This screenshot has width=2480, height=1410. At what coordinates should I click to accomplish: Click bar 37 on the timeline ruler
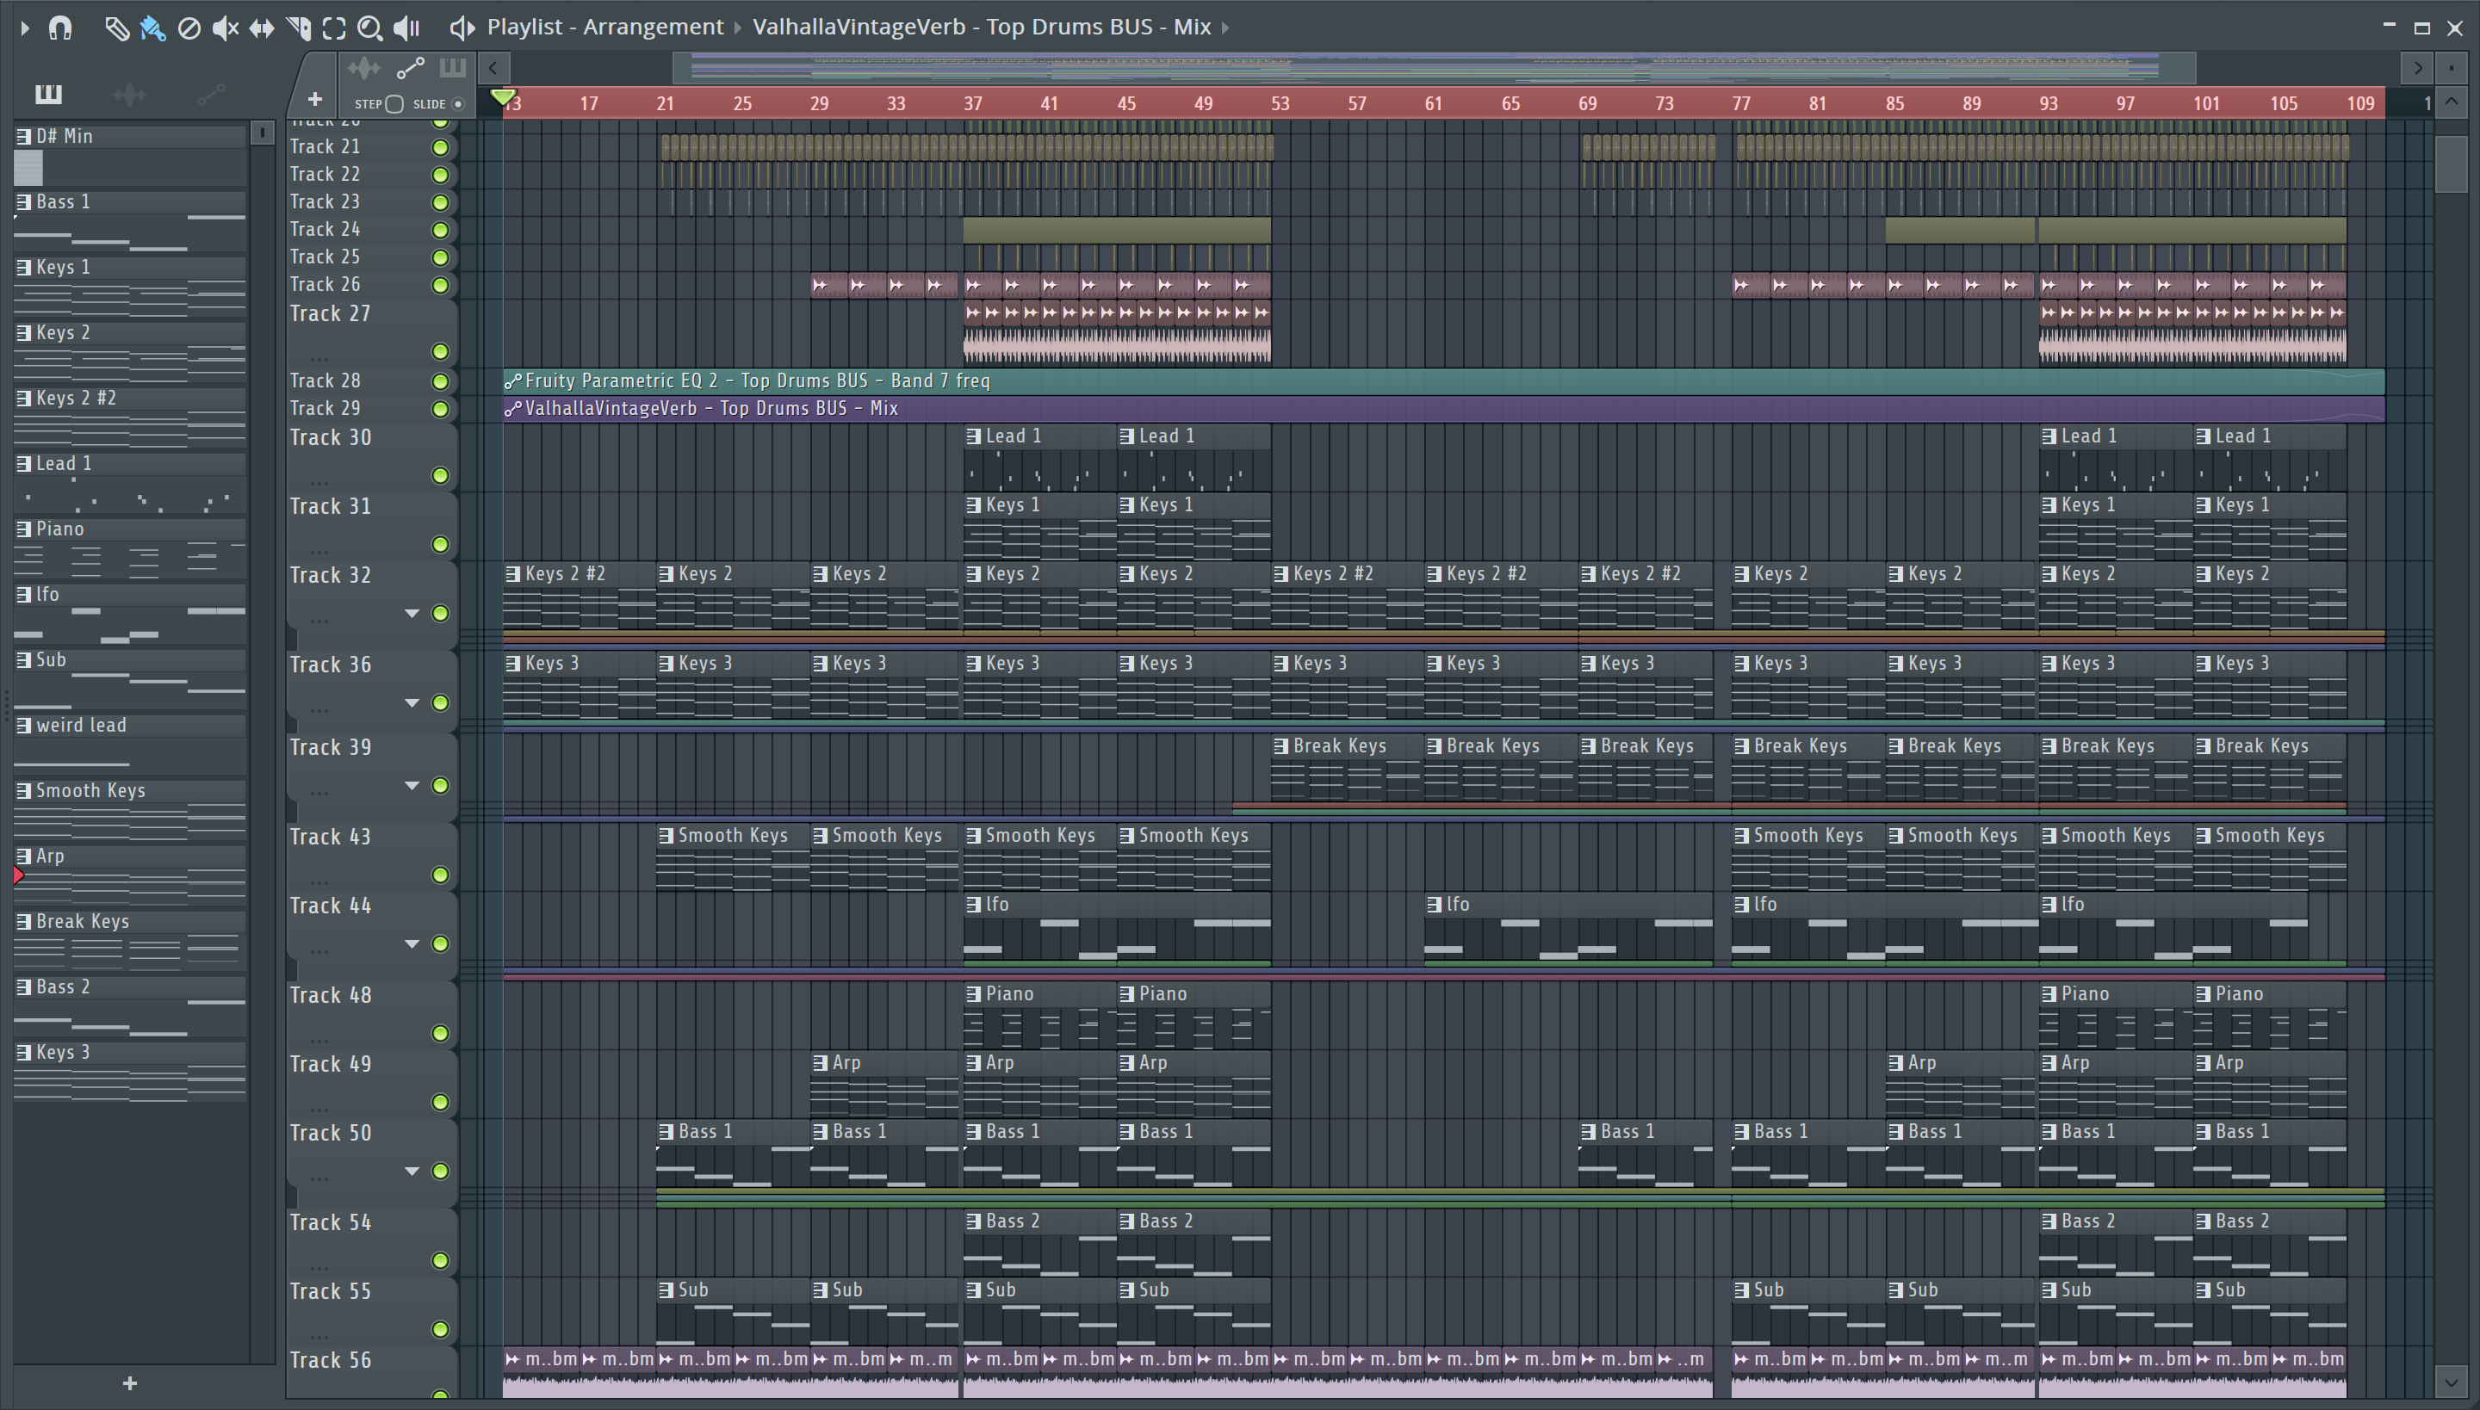point(973,103)
